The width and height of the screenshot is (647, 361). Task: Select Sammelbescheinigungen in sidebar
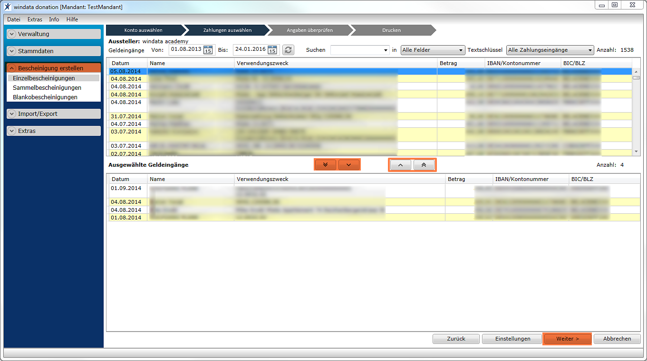pyautogui.click(x=47, y=87)
